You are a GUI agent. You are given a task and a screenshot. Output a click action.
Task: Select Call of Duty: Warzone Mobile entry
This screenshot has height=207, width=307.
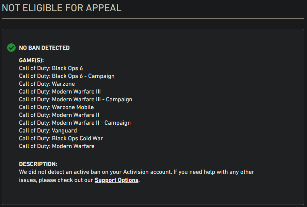(56, 107)
